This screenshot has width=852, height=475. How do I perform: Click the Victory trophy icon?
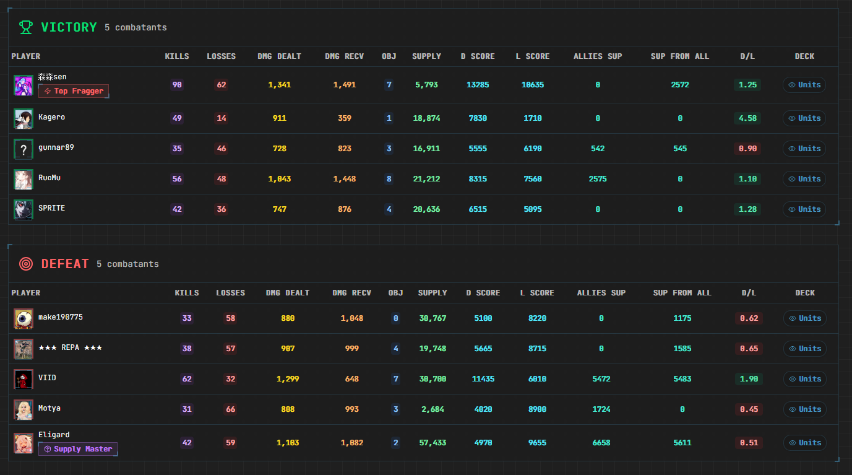[x=25, y=27]
